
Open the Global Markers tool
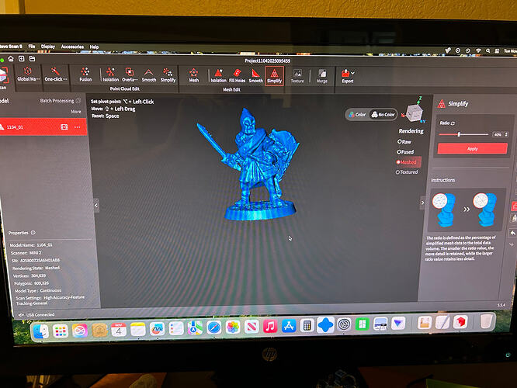(28, 74)
